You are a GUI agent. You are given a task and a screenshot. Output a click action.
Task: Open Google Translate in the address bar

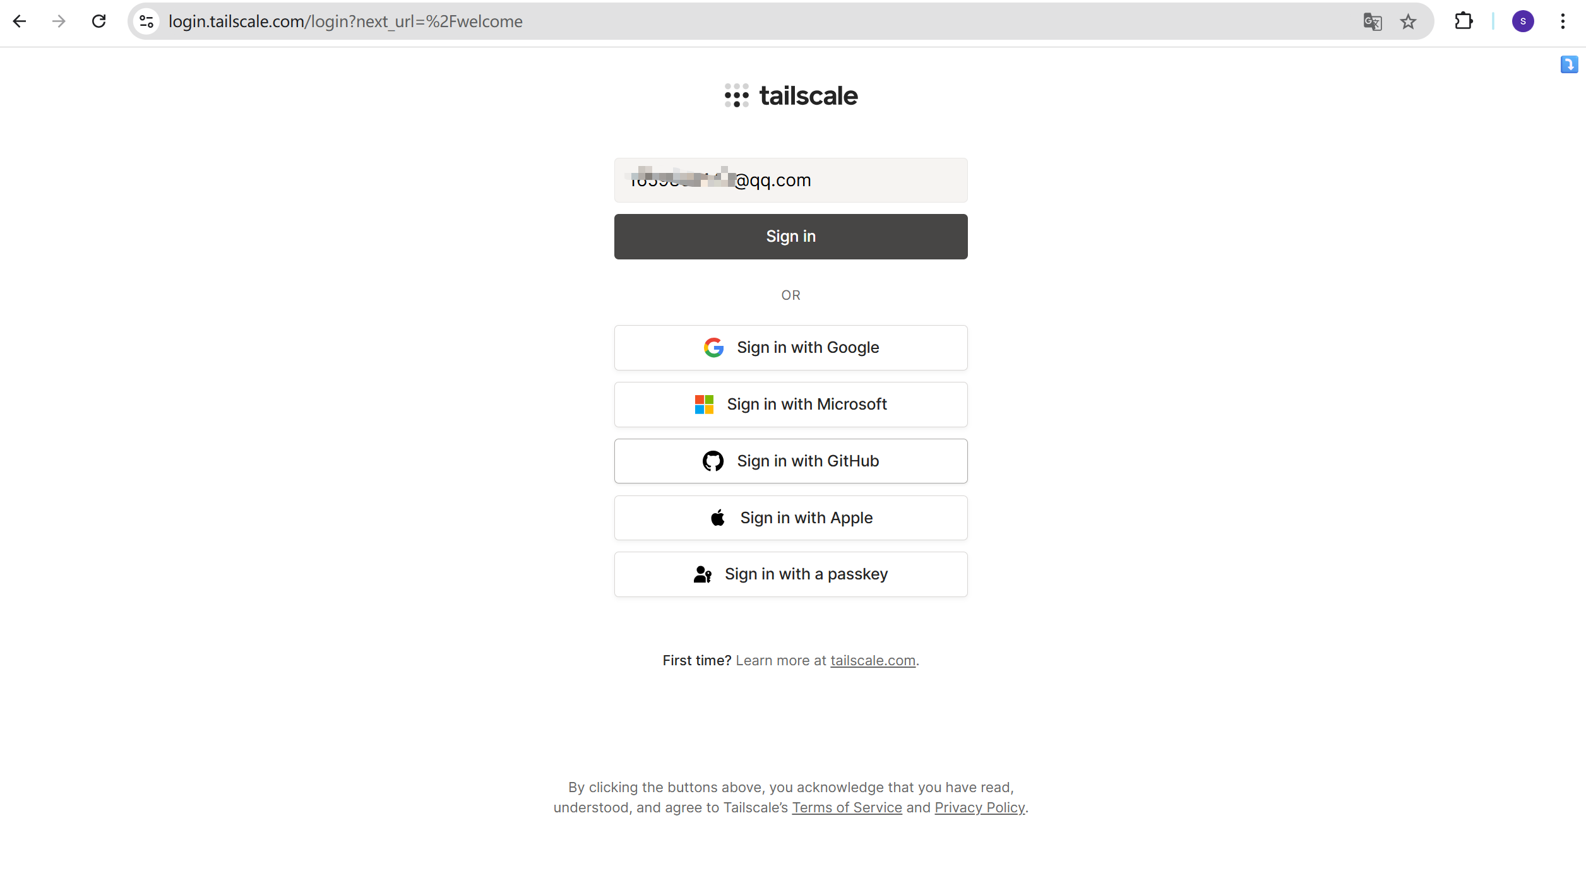tap(1371, 21)
